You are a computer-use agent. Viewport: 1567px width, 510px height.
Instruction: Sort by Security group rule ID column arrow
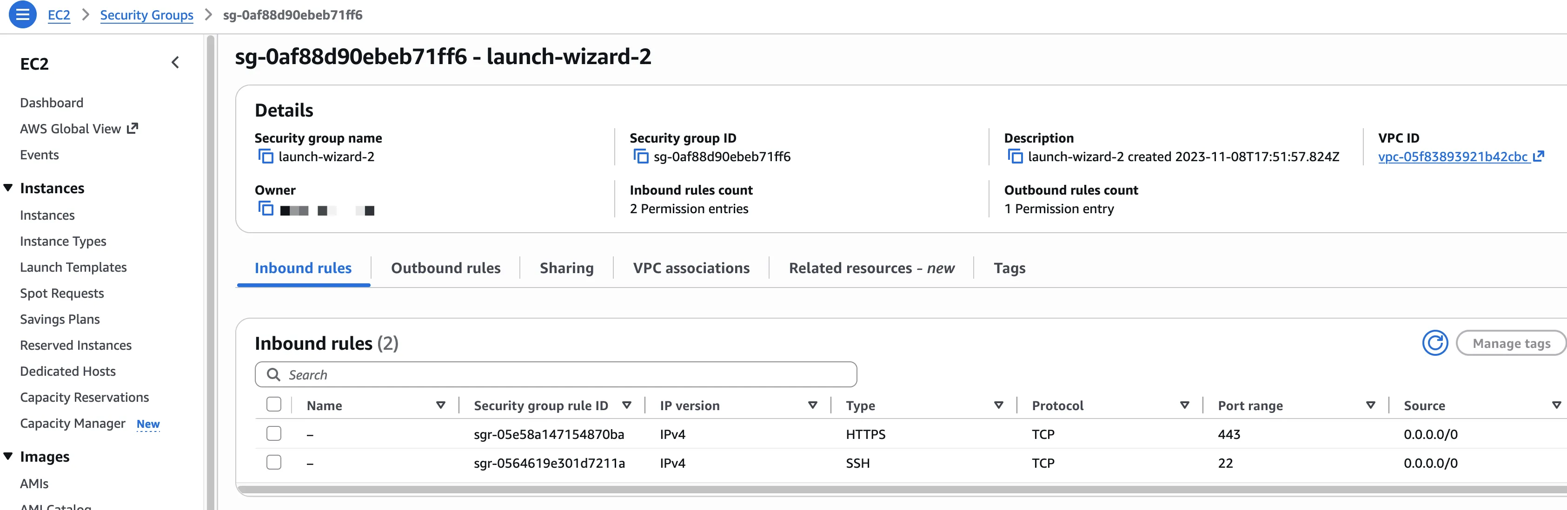[626, 405]
